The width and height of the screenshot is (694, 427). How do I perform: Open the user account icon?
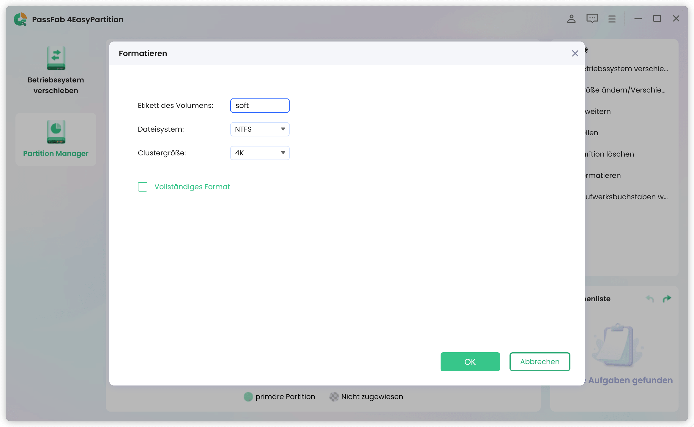point(571,19)
